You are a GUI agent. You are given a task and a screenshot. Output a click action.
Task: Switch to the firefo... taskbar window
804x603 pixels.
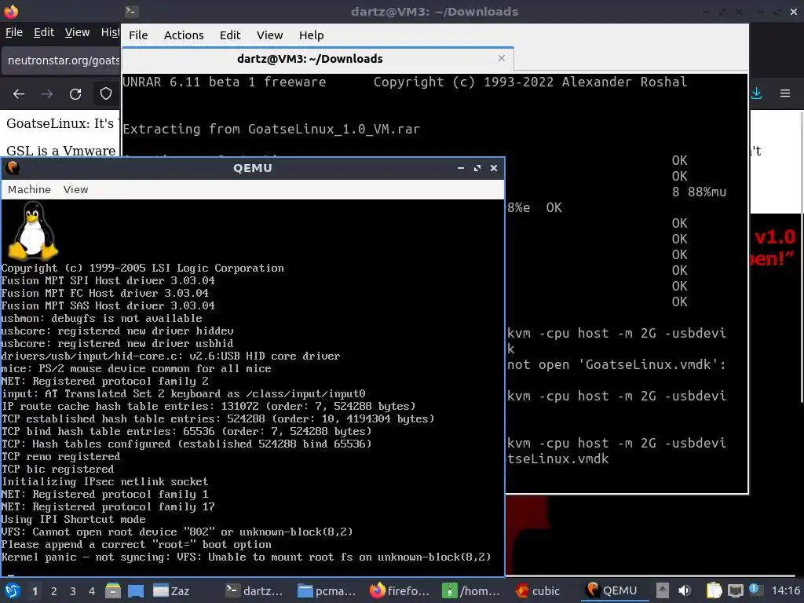tap(400, 590)
